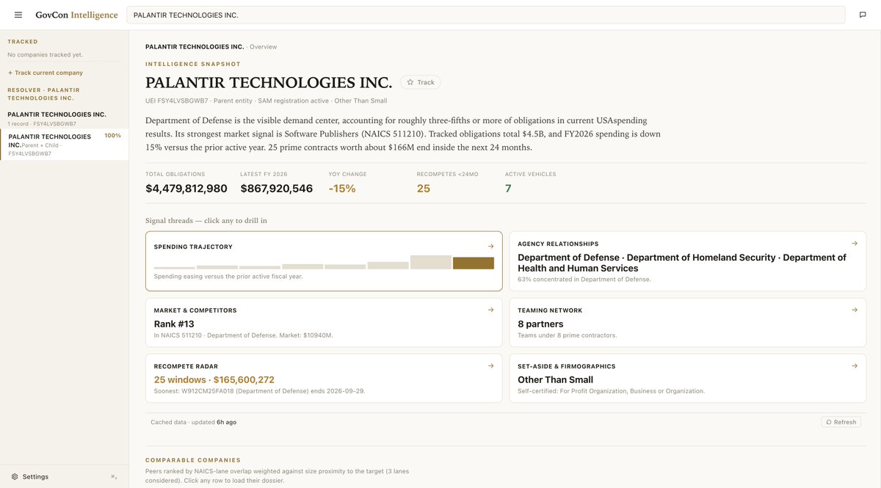Open the hamburger menu icon
The height and width of the screenshot is (488, 881).
click(x=18, y=15)
